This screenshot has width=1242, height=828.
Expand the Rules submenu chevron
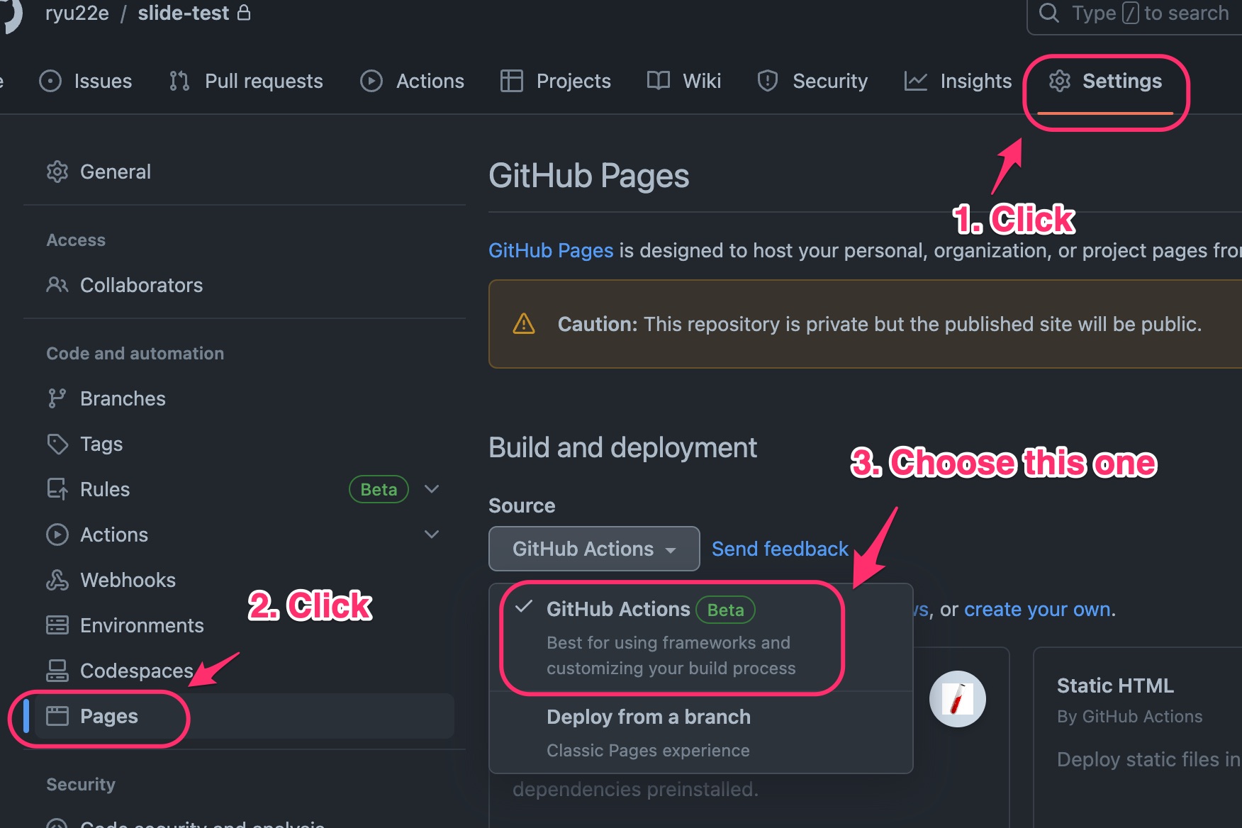point(432,489)
